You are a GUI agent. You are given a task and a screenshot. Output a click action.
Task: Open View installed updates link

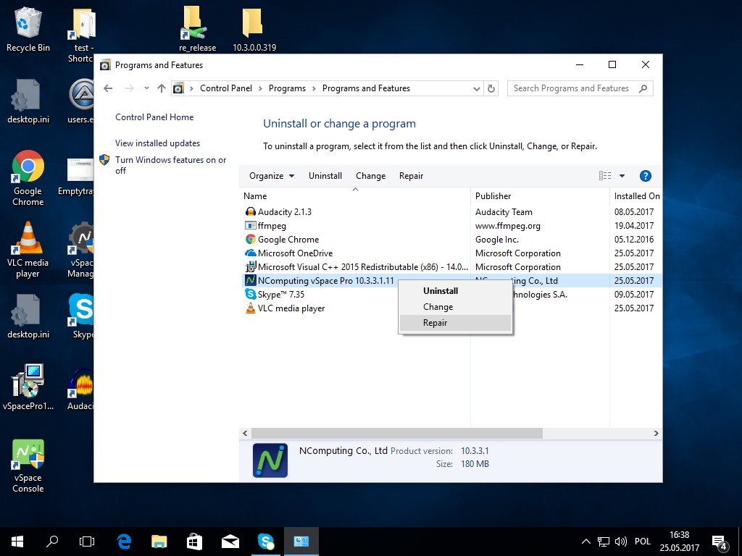tap(157, 143)
